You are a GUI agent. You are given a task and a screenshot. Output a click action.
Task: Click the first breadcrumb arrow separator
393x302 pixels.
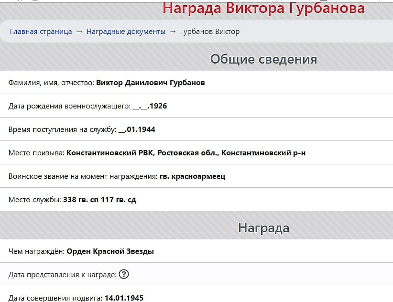(79, 32)
